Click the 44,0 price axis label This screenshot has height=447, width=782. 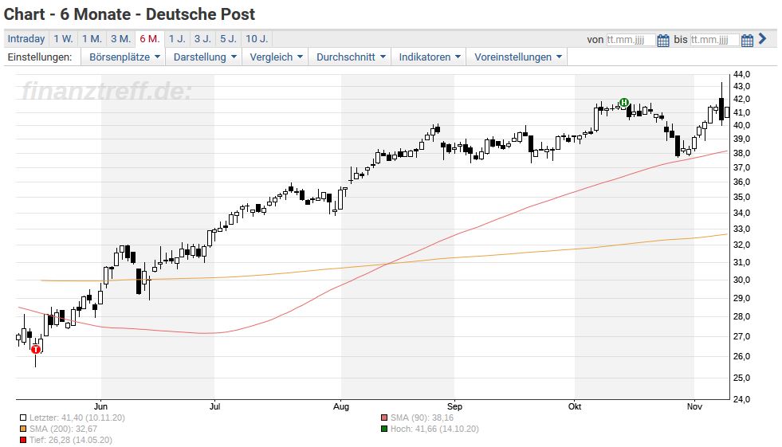tap(741, 74)
